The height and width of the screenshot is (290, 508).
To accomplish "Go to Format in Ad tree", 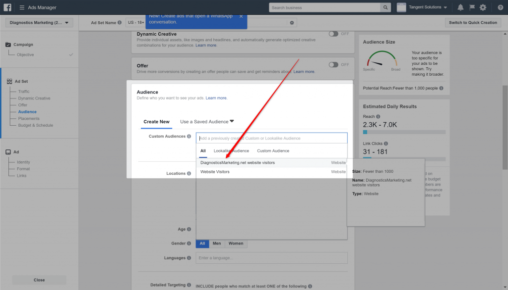I will coord(23,169).
